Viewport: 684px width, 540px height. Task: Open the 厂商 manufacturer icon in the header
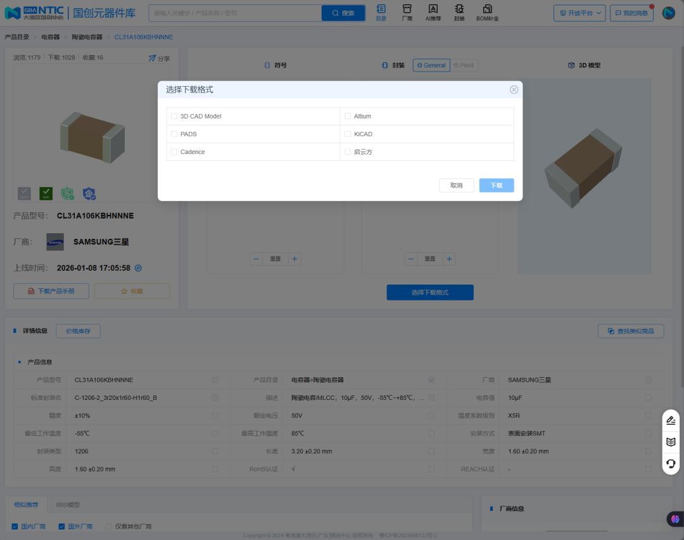pyautogui.click(x=407, y=13)
